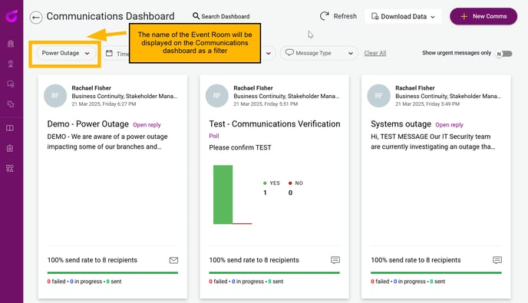
Task: Toggle Show urgent messages only switch
Action: [x=504, y=54]
